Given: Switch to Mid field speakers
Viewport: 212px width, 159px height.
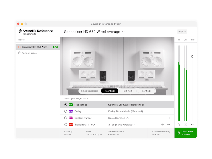Looking at the screenshot, I should tap(128, 91).
